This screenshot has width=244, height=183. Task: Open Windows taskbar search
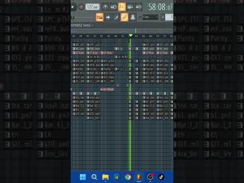(x=94, y=177)
